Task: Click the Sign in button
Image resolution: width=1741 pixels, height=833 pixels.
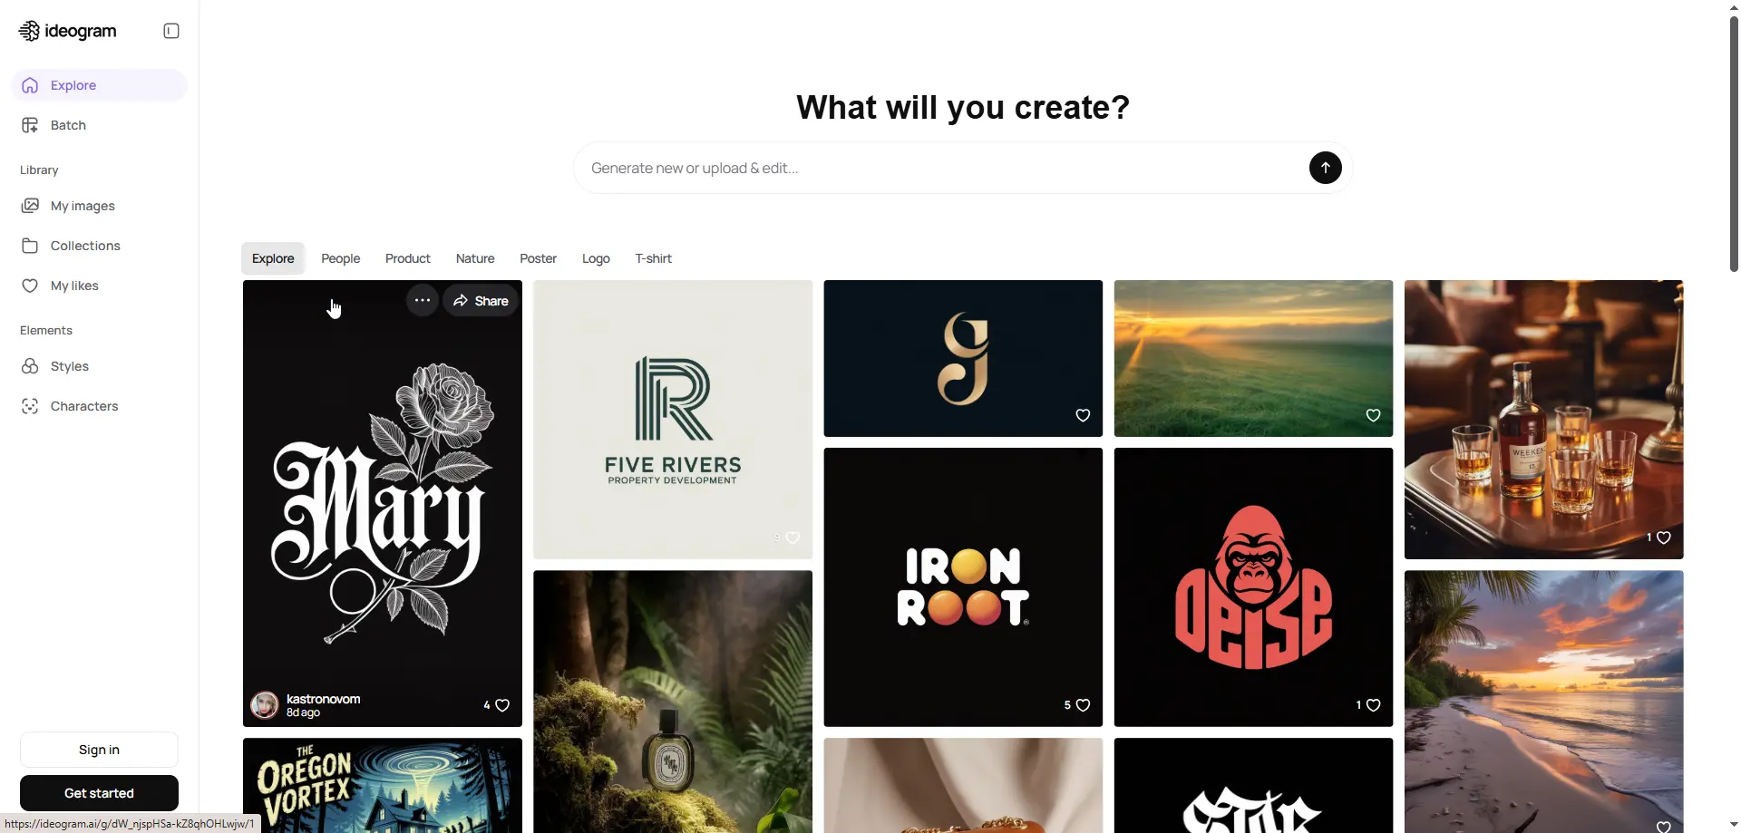Action: click(x=99, y=750)
